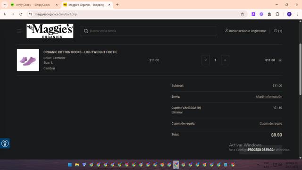
Task: Open File Explorer from the taskbar
Action: pyautogui.click(x=77, y=165)
